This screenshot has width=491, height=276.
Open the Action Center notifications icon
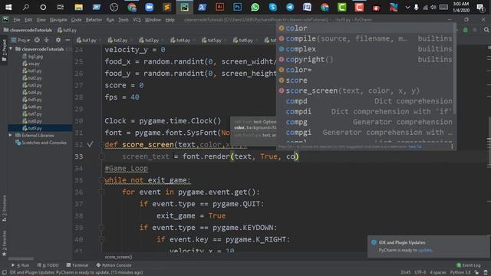pos(479,7)
